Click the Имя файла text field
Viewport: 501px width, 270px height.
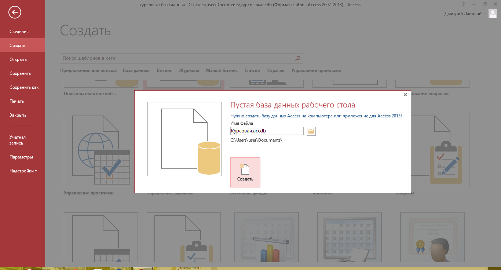point(267,131)
